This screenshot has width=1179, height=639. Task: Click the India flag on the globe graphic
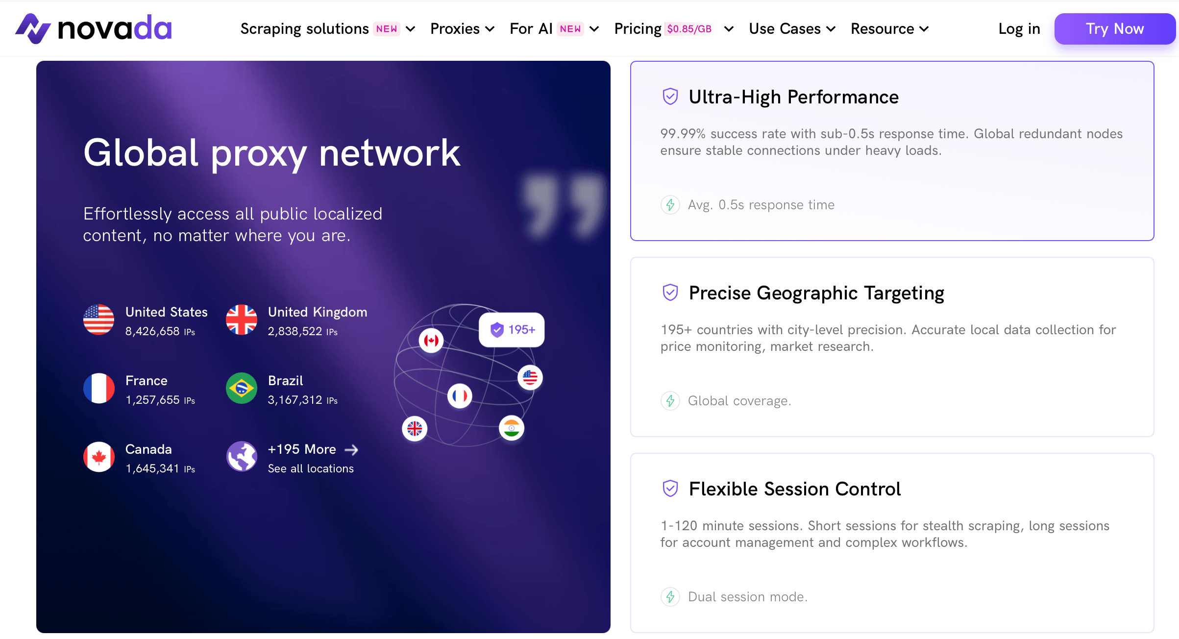(511, 428)
